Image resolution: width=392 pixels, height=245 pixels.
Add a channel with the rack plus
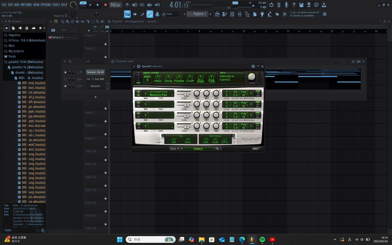[95, 97]
